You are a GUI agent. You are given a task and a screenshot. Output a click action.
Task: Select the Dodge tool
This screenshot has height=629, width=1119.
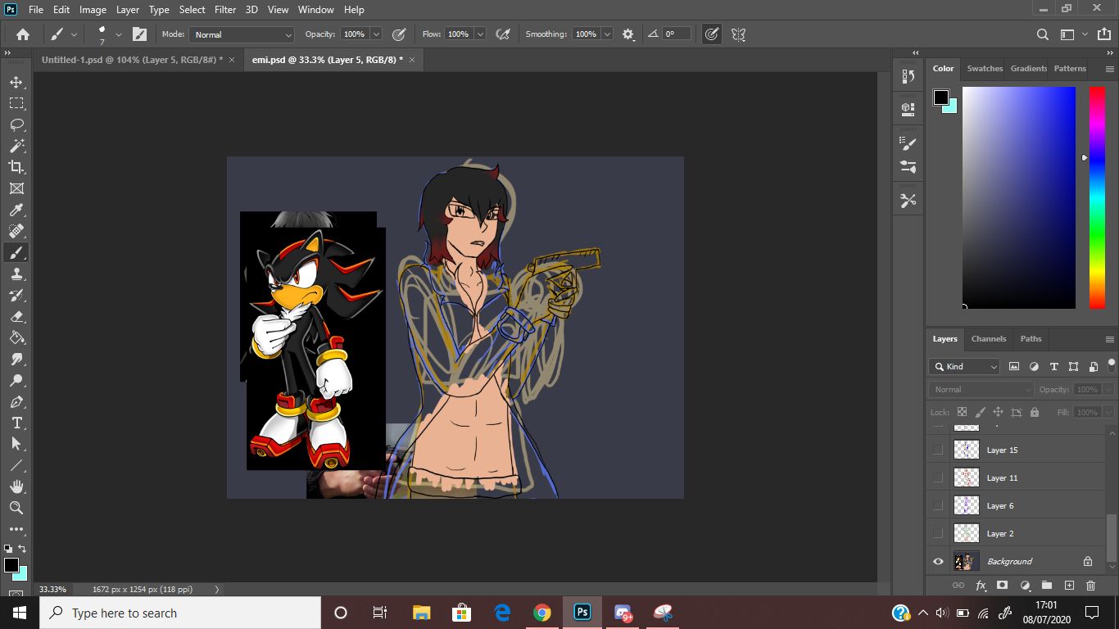(16, 380)
